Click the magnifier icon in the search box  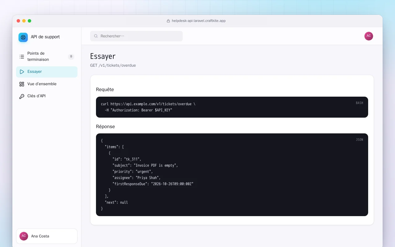pyautogui.click(x=96, y=36)
